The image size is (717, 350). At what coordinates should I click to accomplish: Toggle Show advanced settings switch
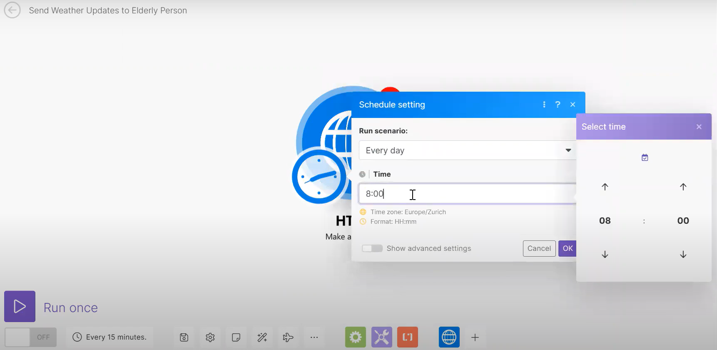pyautogui.click(x=372, y=248)
